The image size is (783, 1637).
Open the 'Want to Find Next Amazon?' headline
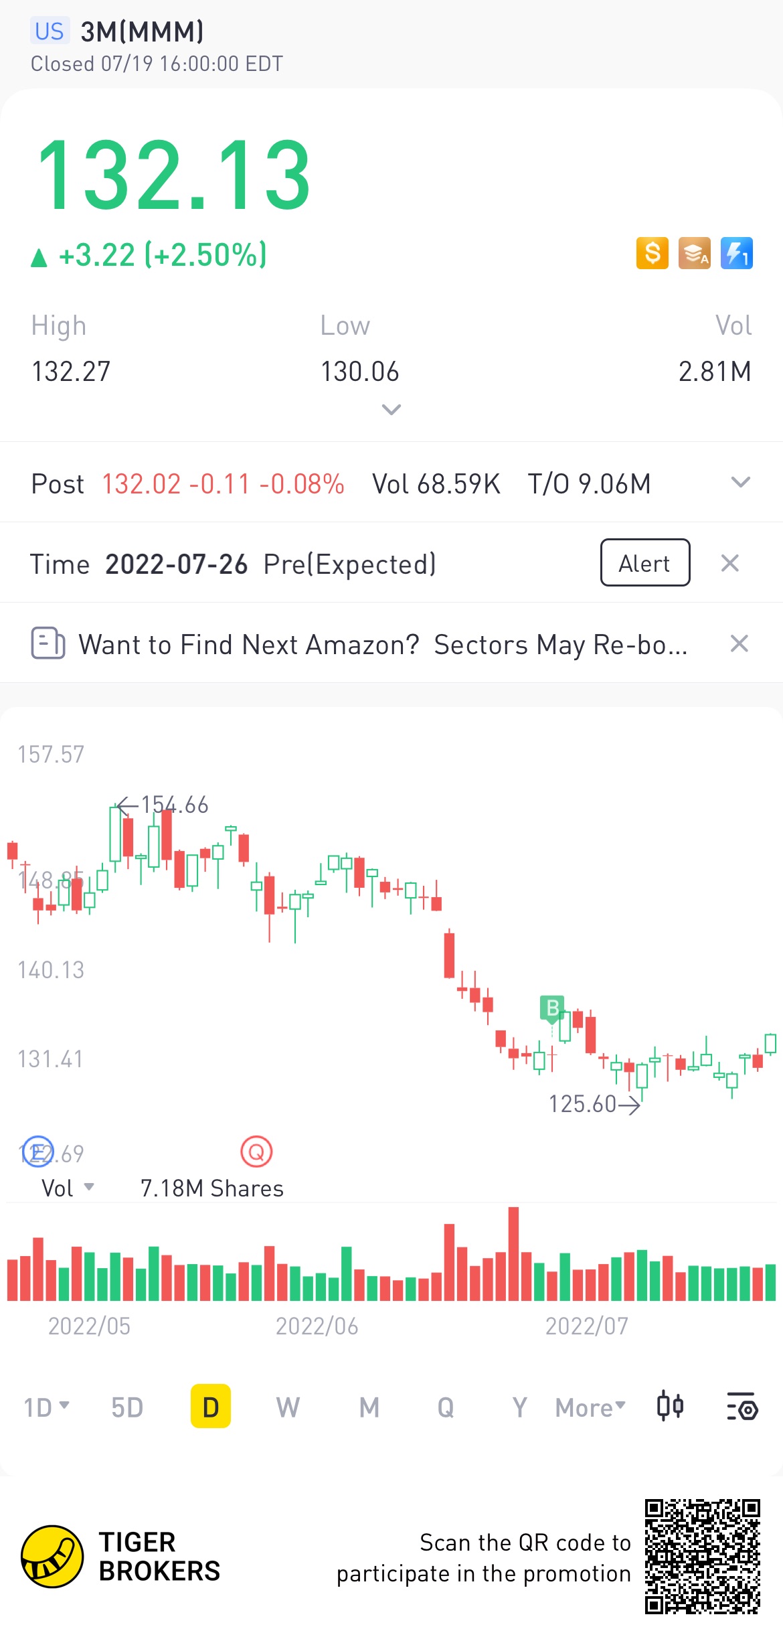(x=382, y=644)
